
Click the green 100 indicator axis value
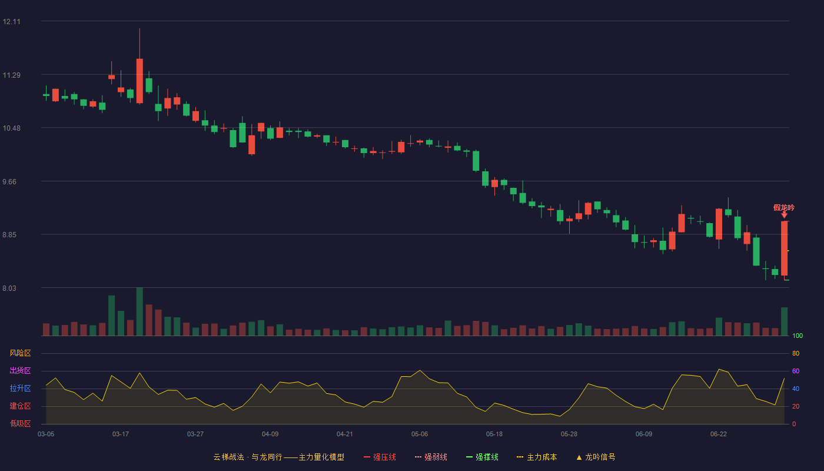tap(798, 336)
